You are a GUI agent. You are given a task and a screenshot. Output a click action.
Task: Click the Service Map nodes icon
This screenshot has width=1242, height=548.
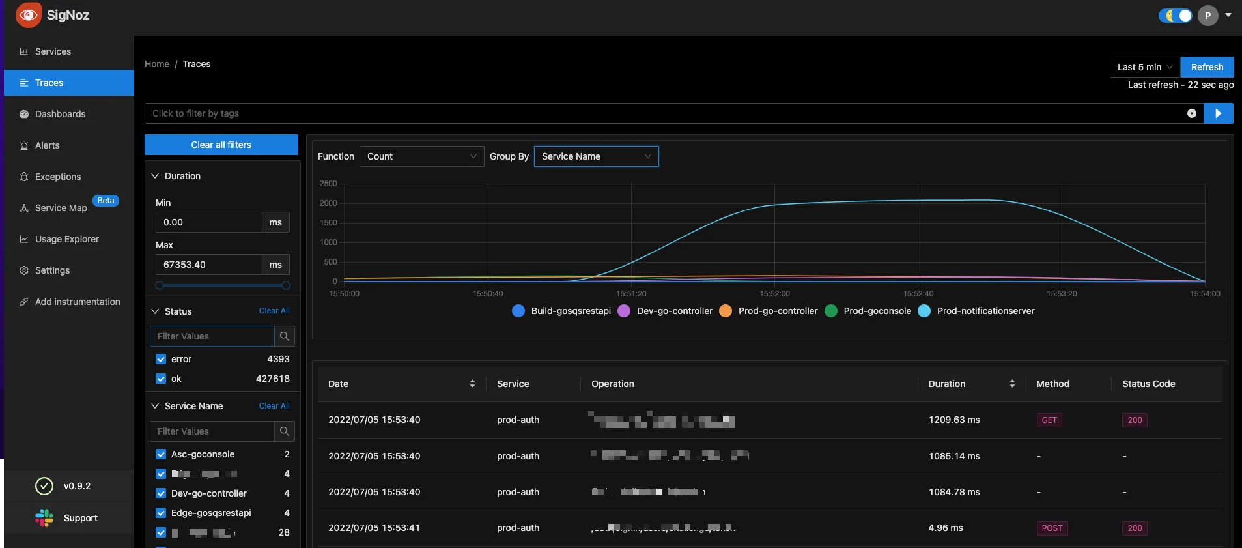24,208
